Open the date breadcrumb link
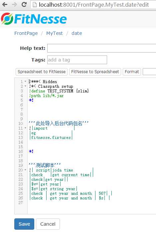 click(x=77, y=33)
